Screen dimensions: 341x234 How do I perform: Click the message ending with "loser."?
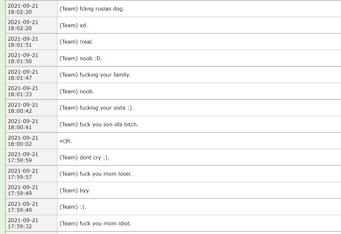(x=96, y=174)
